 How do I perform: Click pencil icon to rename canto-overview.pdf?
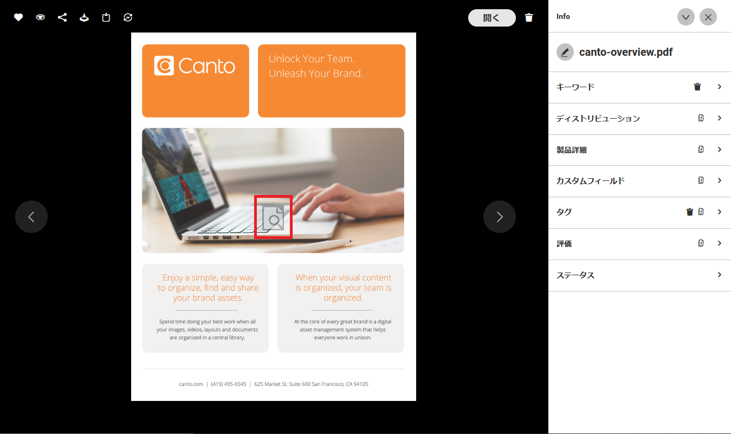tap(565, 52)
